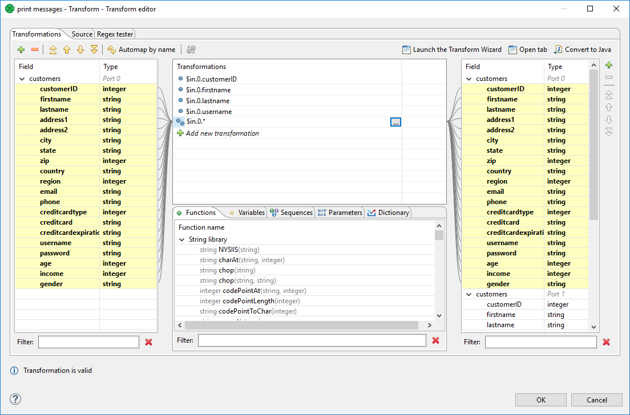Click Launch the Transform Wizard
The width and height of the screenshot is (630, 415).
[x=452, y=49]
